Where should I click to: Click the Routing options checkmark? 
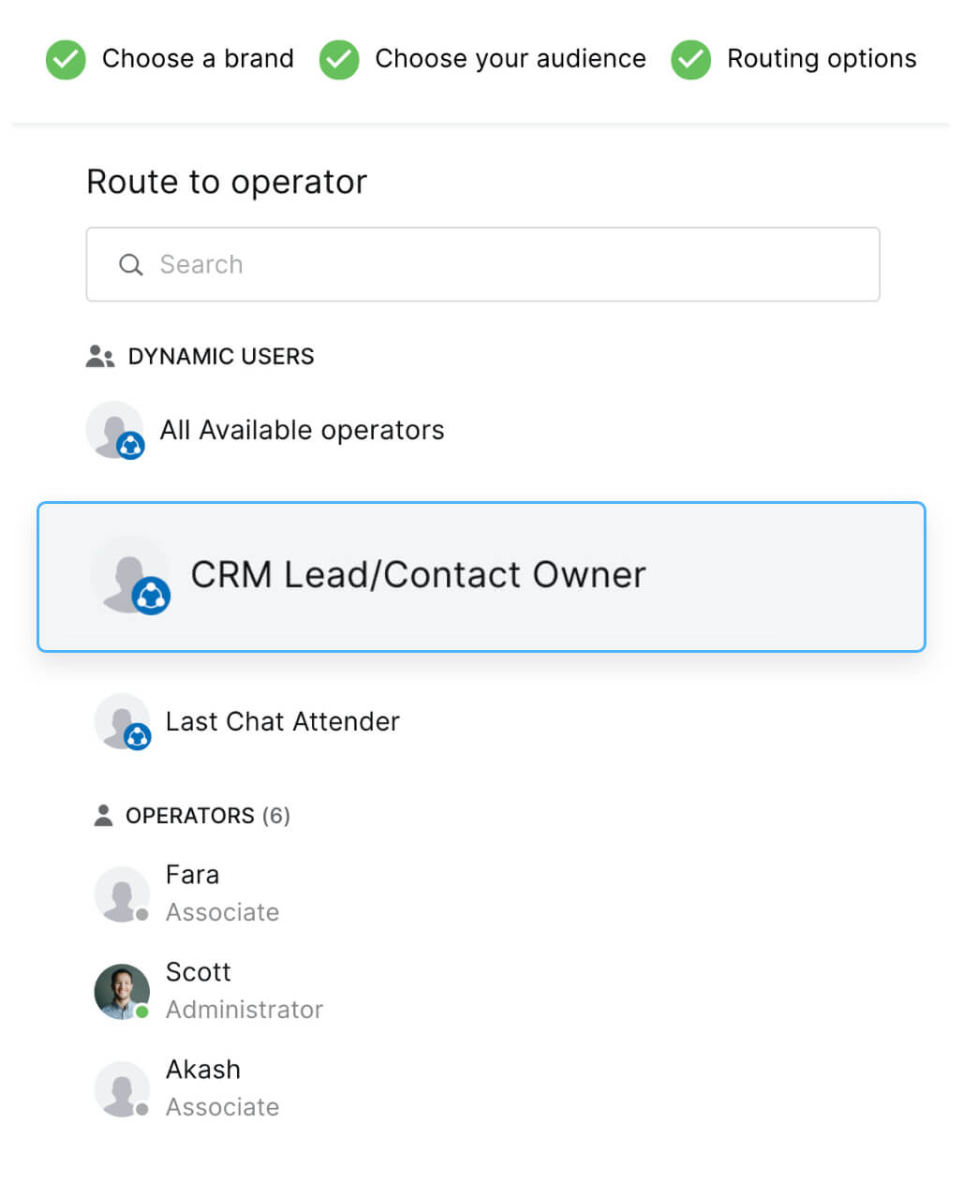(x=690, y=60)
